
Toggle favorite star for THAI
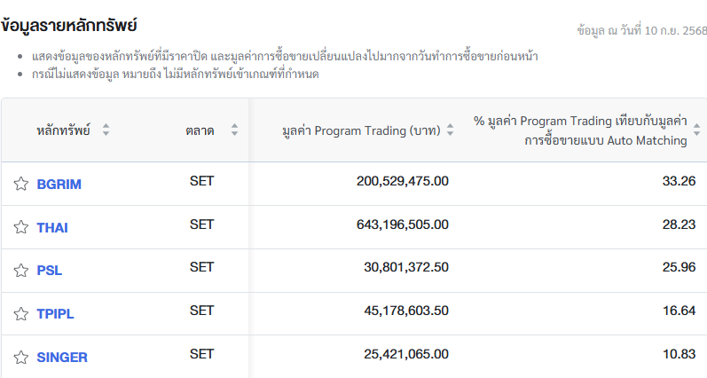click(x=21, y=227)
